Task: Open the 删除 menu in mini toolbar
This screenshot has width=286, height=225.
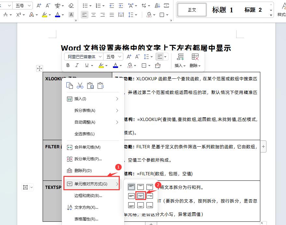Action: (x=195, y=60)
